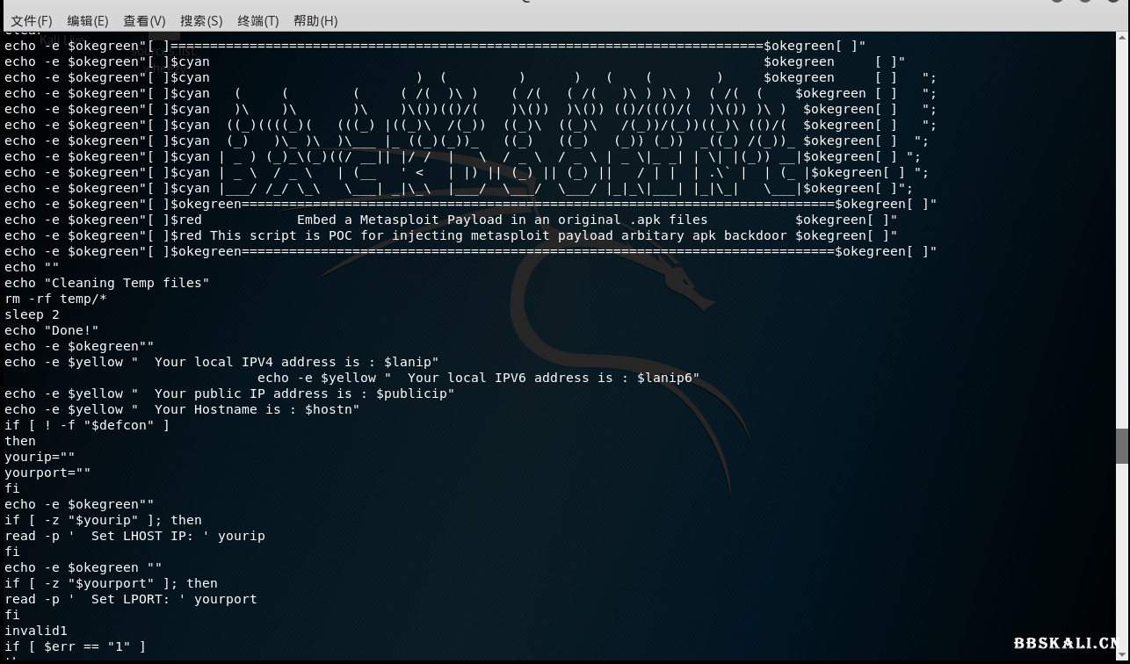
Task: Open the 查看(V) menu
Action: [144, 20]
